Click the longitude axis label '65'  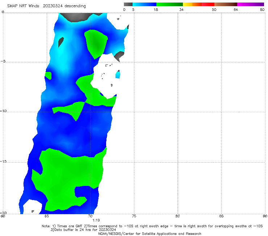(x=47, y=216)
